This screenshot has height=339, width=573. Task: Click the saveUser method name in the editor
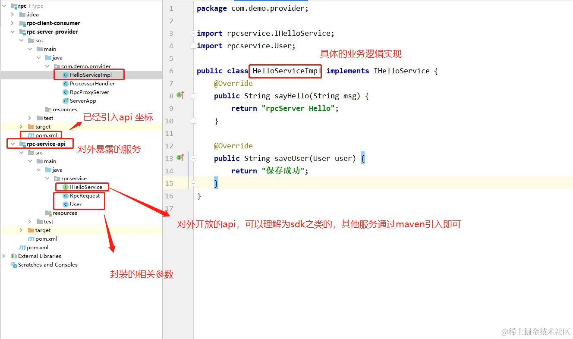pos(292,158)
